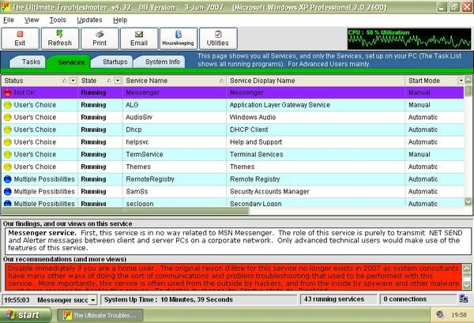
Task: Open the Windows Start menu
Action: tap(26, 315)
